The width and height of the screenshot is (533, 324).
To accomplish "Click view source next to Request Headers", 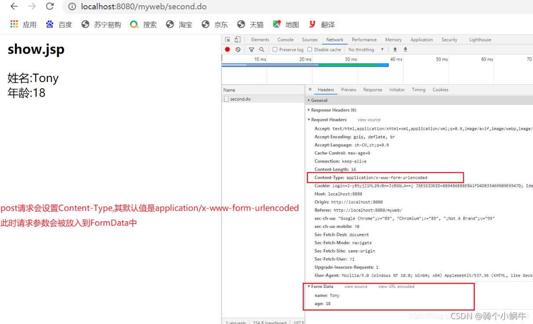I will 368,119.
